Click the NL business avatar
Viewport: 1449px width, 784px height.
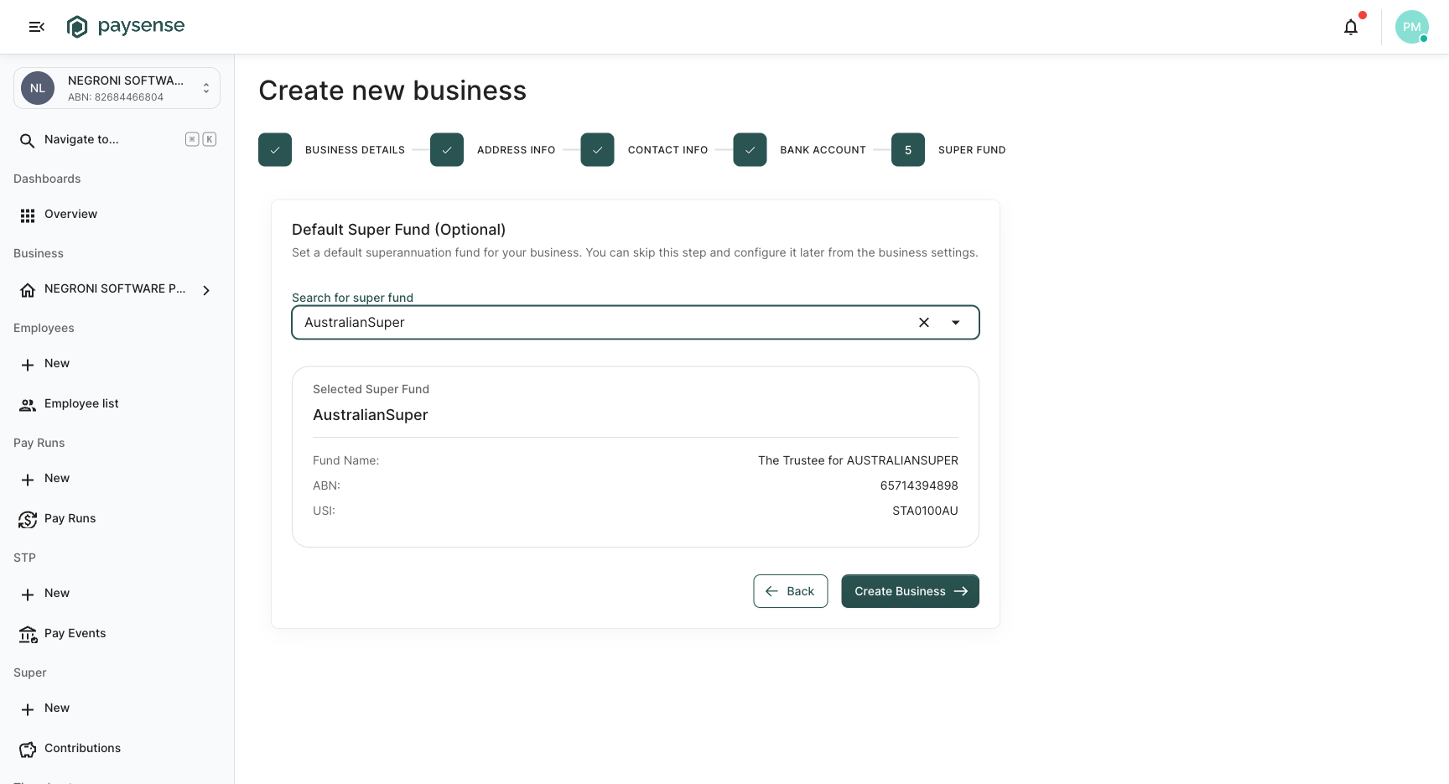[38, 88]
